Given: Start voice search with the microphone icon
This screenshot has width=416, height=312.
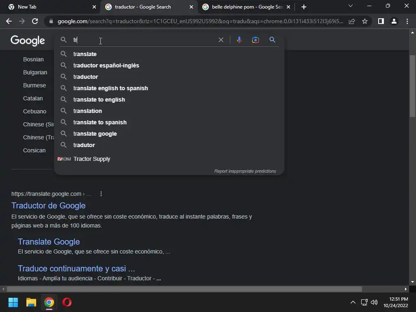Looking at the screenshot, I should coord(239,40).
